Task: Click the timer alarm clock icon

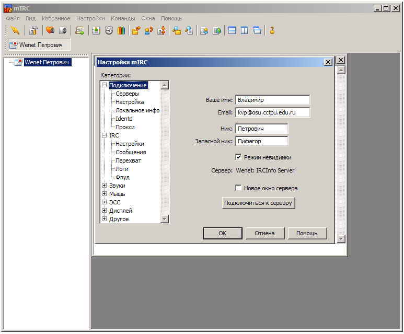Action: (109, 30)
